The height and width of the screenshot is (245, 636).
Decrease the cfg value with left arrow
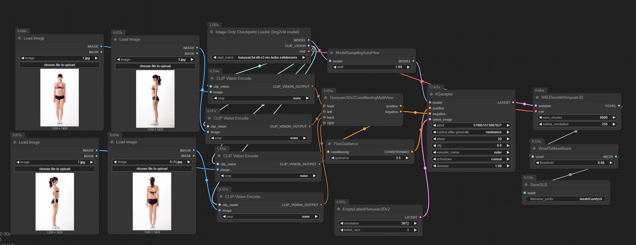[434, 146]
